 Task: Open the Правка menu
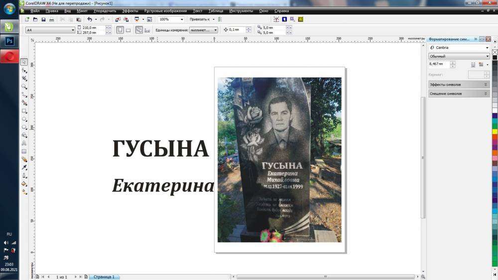pyautogui.click(x=52, y=11)
